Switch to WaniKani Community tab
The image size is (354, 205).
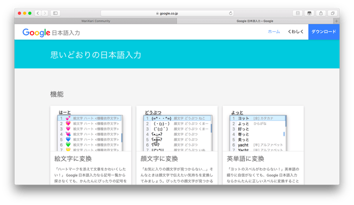click(96, 21)
